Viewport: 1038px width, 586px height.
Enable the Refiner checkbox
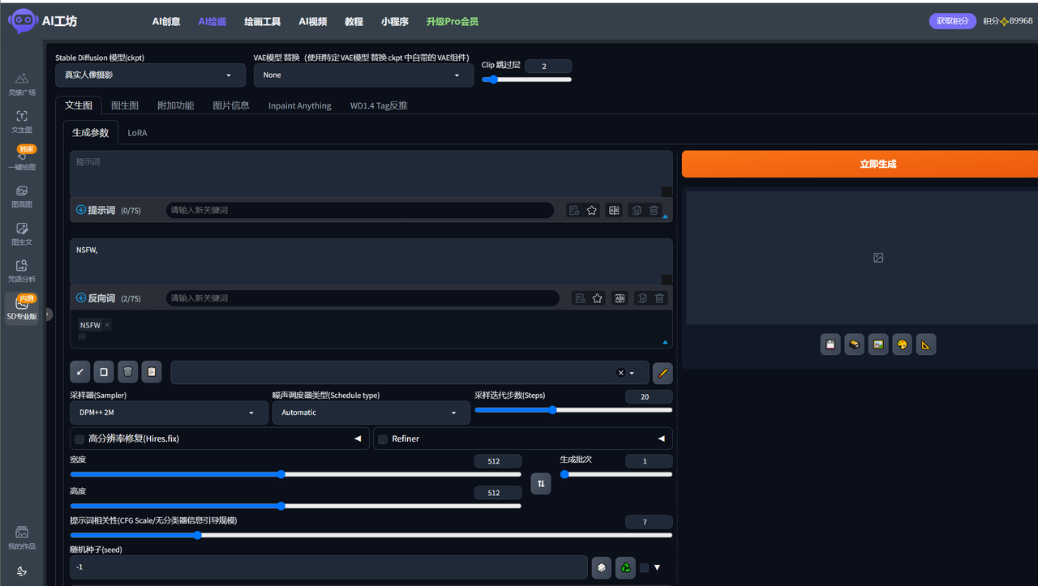(383, 439)
